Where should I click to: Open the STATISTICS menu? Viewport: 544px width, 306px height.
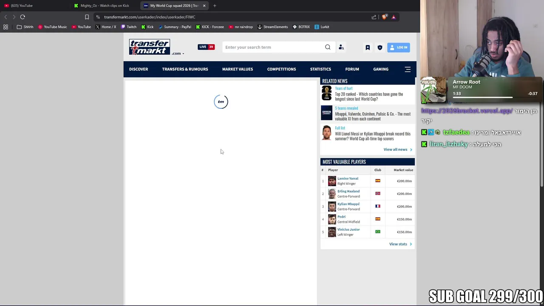(x=320, y=69)
